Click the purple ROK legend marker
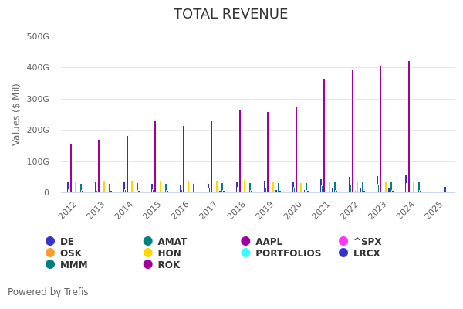The height and width of the screenshot is (309, 463). tap(148, 265)
